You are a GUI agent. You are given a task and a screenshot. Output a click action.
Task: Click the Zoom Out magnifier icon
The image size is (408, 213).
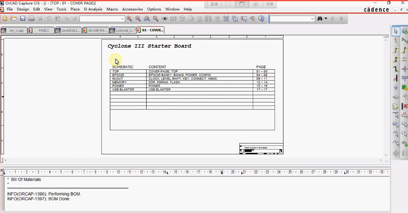(138, 19)
